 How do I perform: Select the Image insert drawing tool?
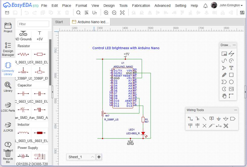[x=231, y=89]
